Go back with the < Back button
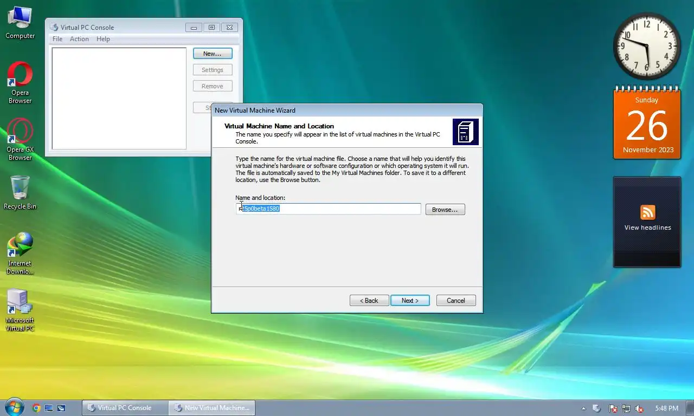Screen dimensions: 694x416 click(x=369, y=301)
